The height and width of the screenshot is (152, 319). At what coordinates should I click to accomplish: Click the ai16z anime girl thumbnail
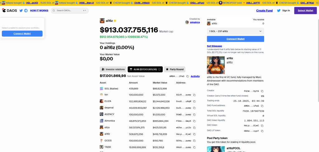(216, 65)
